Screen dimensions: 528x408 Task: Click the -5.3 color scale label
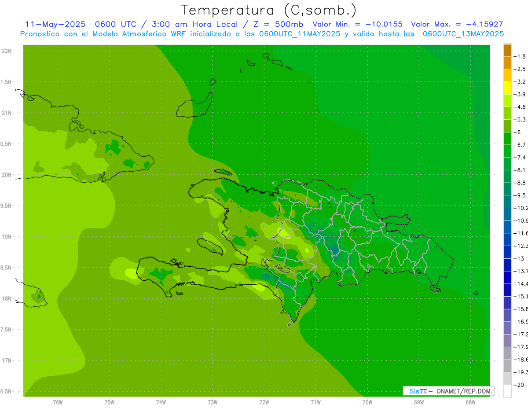519,119
